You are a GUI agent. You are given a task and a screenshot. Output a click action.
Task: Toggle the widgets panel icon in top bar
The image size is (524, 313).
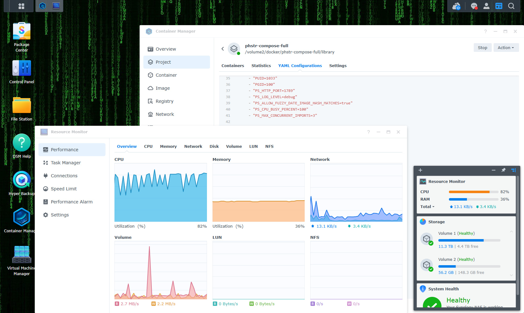[x=499, y=6]
